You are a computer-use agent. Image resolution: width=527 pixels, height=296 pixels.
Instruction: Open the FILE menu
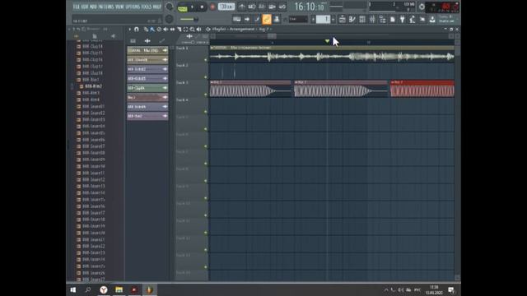76,7
